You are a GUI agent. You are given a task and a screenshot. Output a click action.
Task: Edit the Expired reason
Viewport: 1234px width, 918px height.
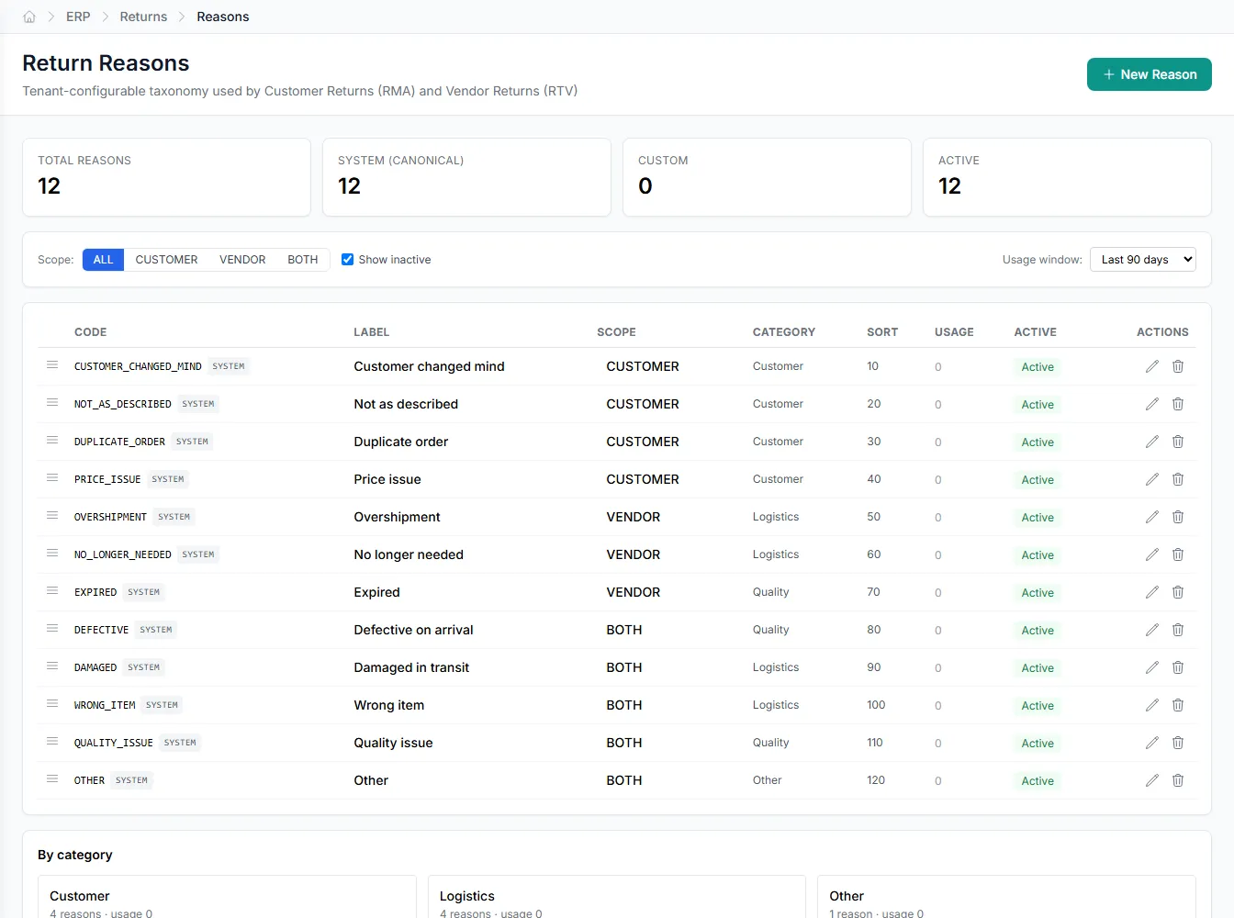(x=1152, y=592)
